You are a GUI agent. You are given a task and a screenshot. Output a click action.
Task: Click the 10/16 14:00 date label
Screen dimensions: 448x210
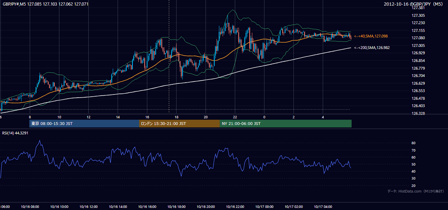tap(118, 207)
